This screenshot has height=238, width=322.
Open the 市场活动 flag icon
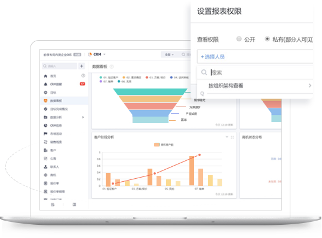click(45, 134)
